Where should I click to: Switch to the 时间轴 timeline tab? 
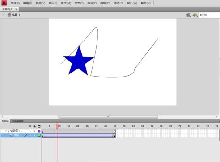[5, 121]
